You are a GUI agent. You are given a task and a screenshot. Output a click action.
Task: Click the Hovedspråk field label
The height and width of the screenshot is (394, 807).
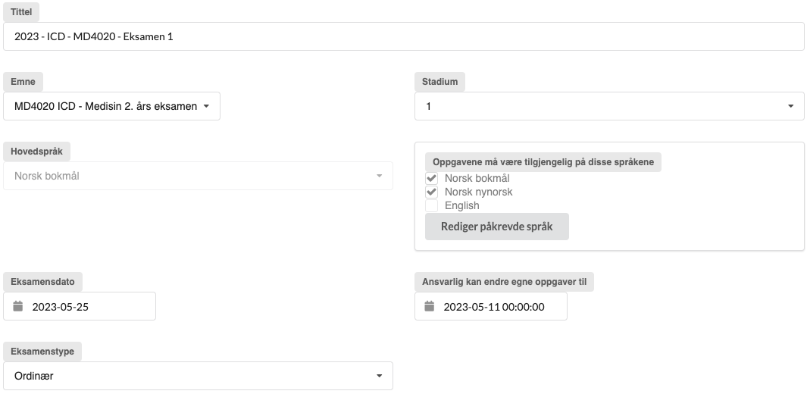tap(37, 151)
